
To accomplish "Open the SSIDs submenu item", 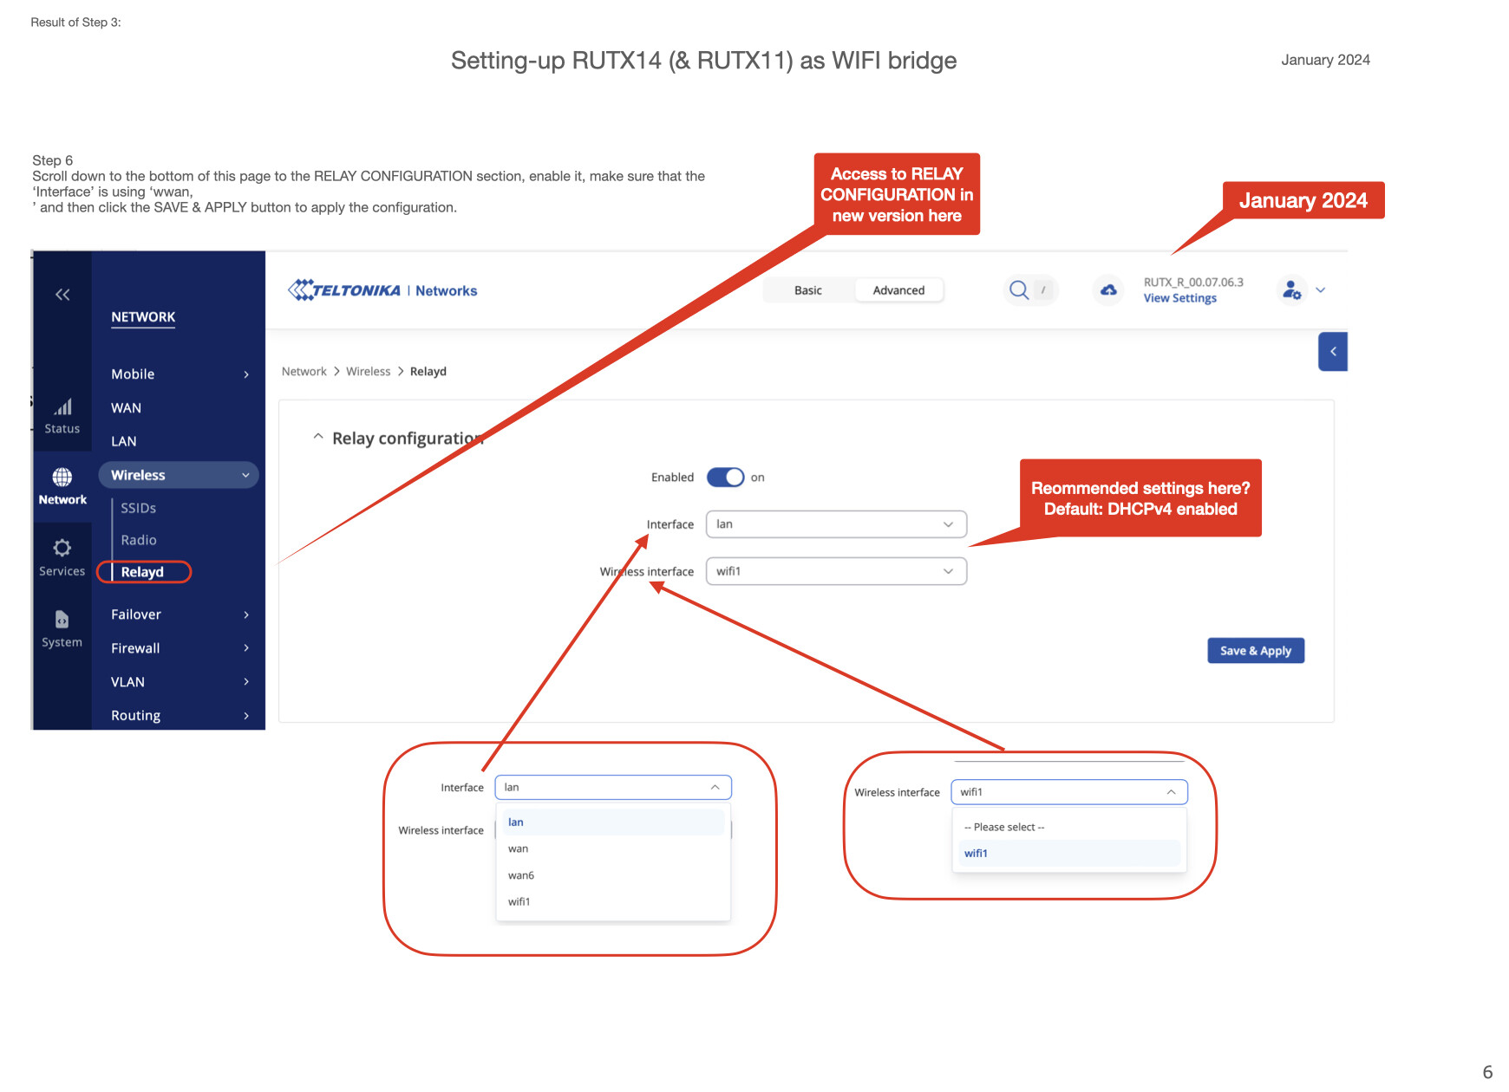I will pyautogui.click(x=139, y=508).
